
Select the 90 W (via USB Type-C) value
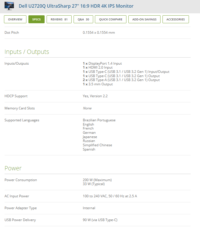100,220
